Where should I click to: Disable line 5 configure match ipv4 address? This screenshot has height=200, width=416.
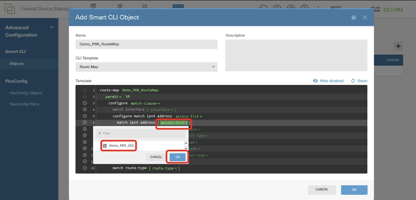point(85,116)
